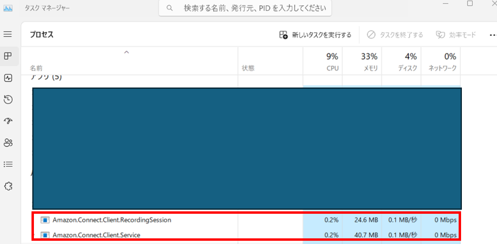The width and height of the screenshot is (497, 244).
Task: Open the Users sidebar icon
Action: tap(8, 143)
